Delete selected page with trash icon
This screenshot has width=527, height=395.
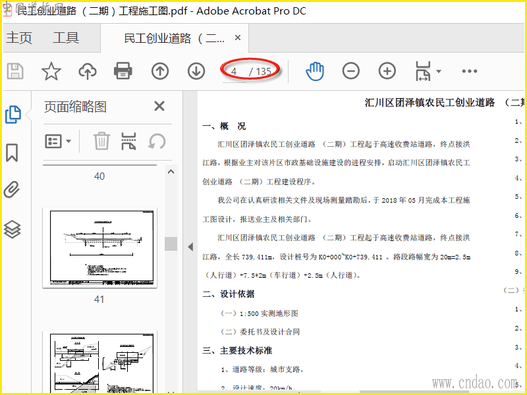[x=101, y=141]
